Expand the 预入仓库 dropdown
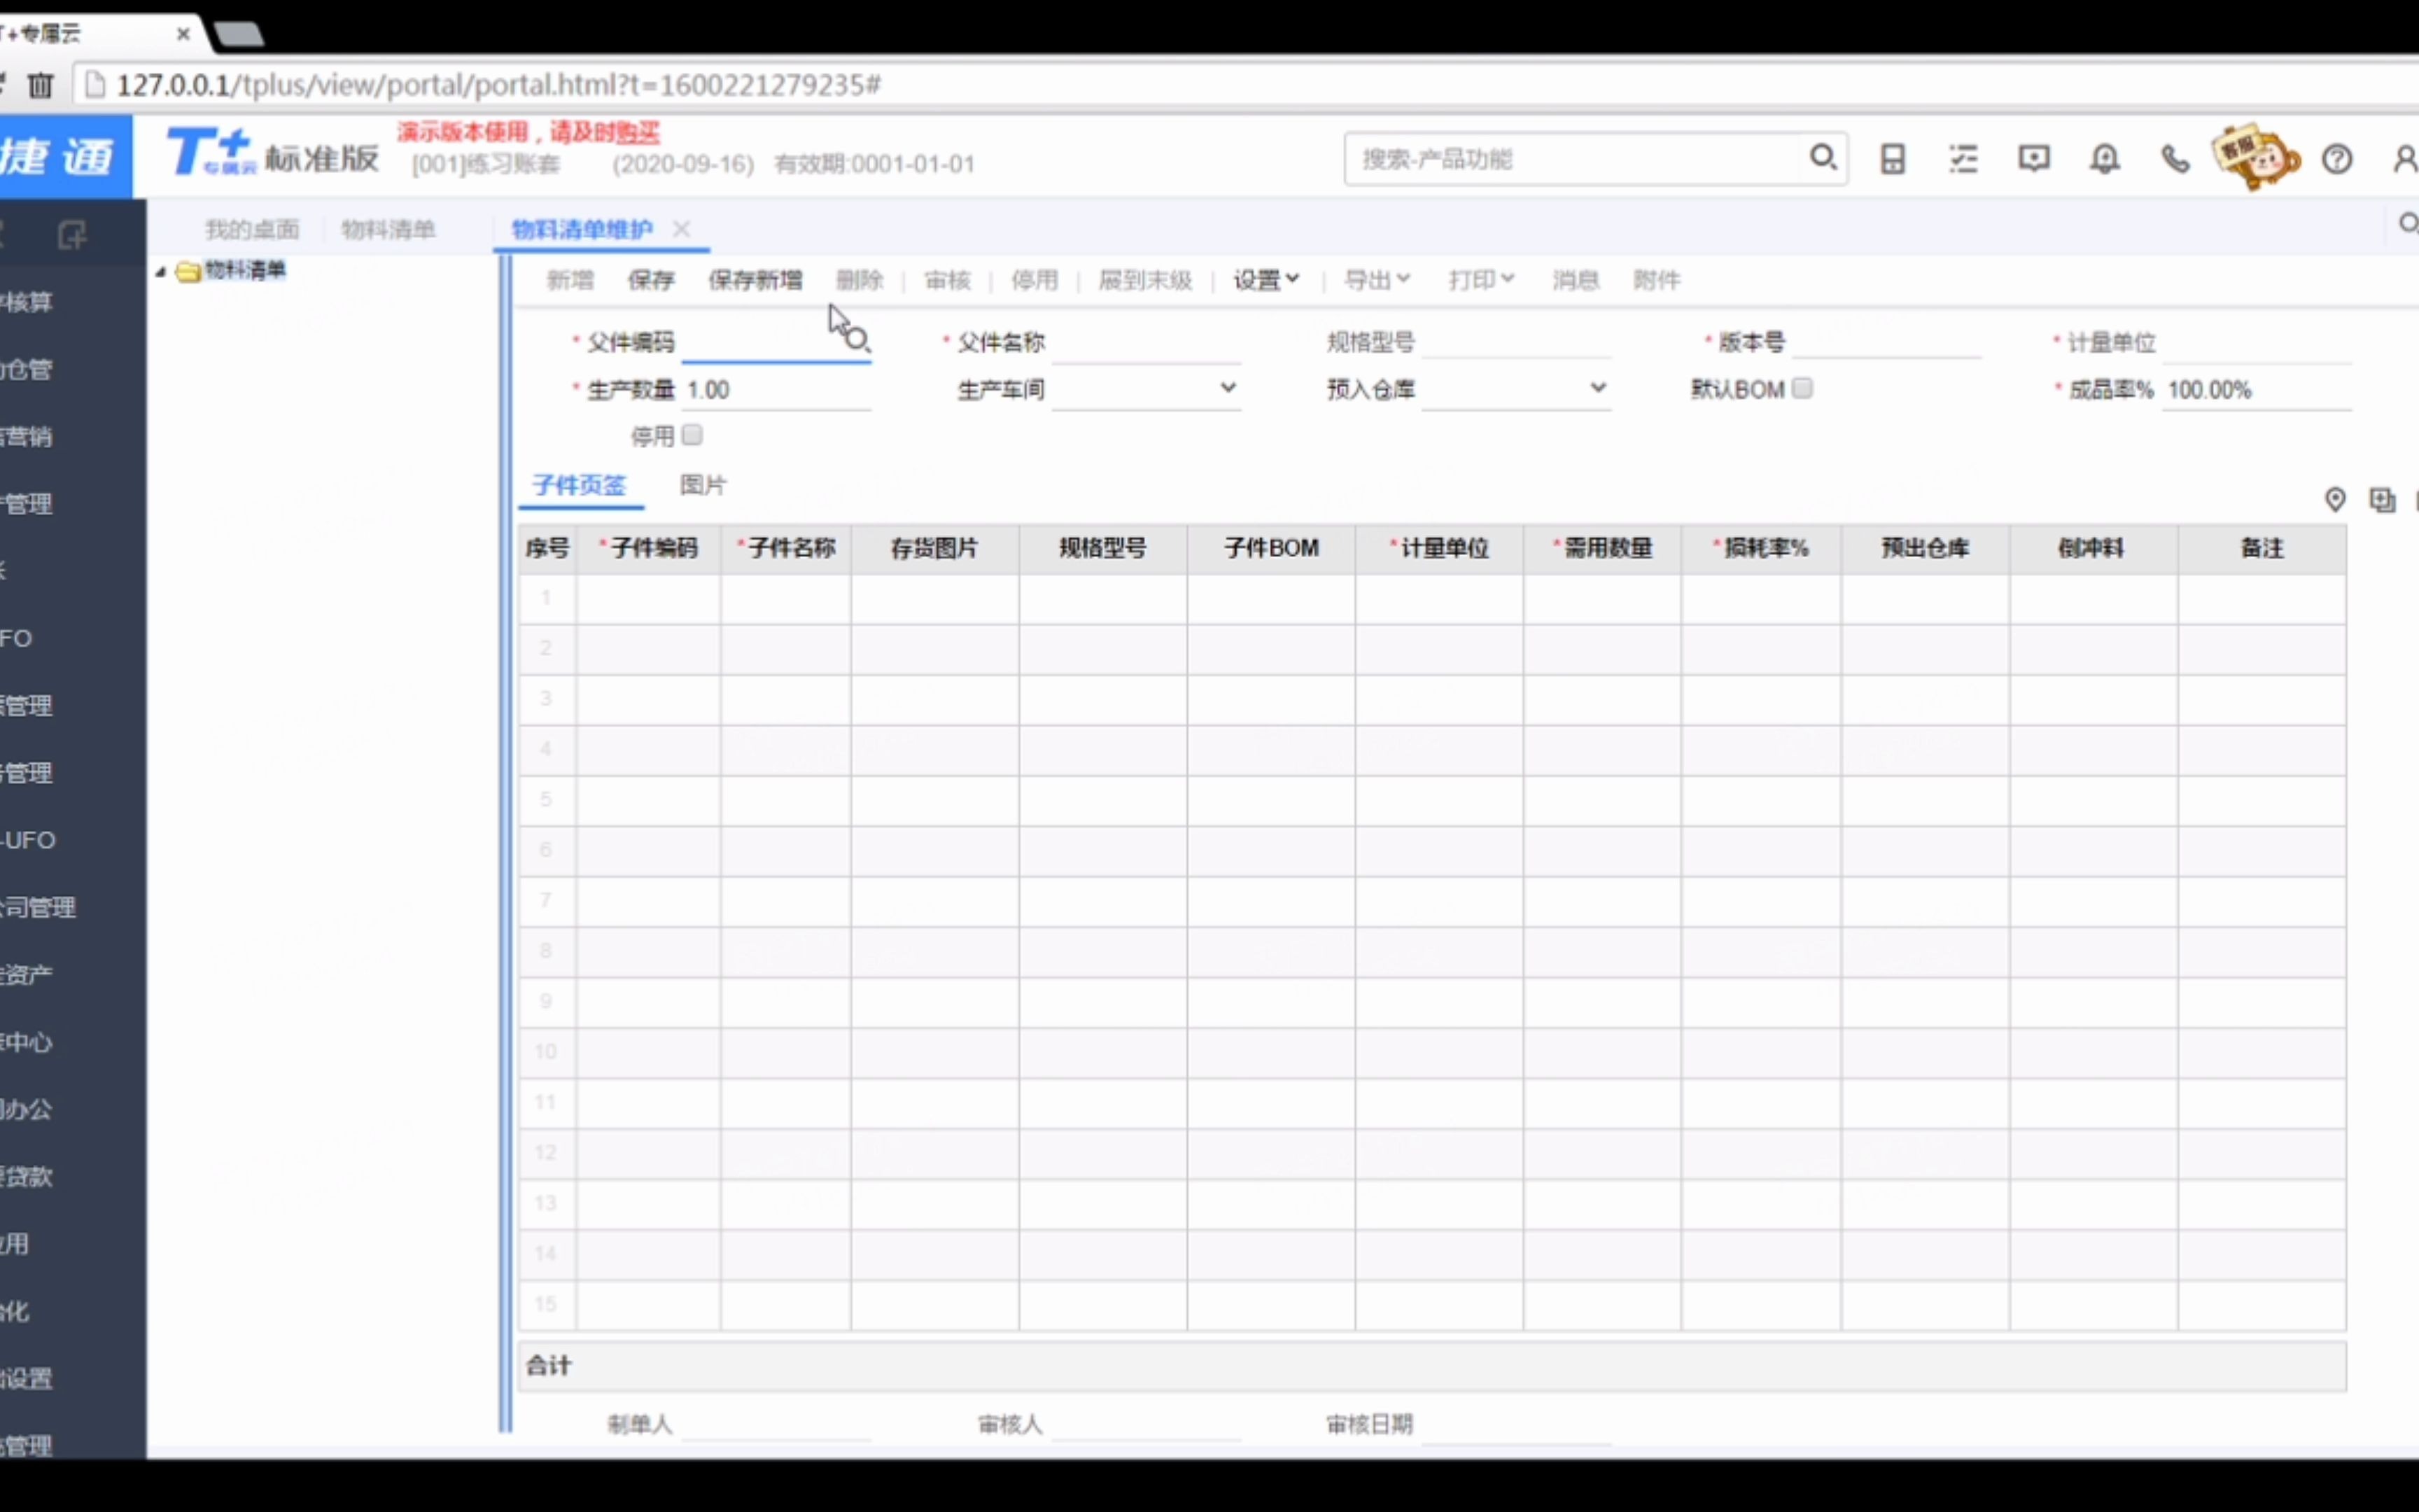This screenshot has width=2419, height=1512. point(1597,388)
